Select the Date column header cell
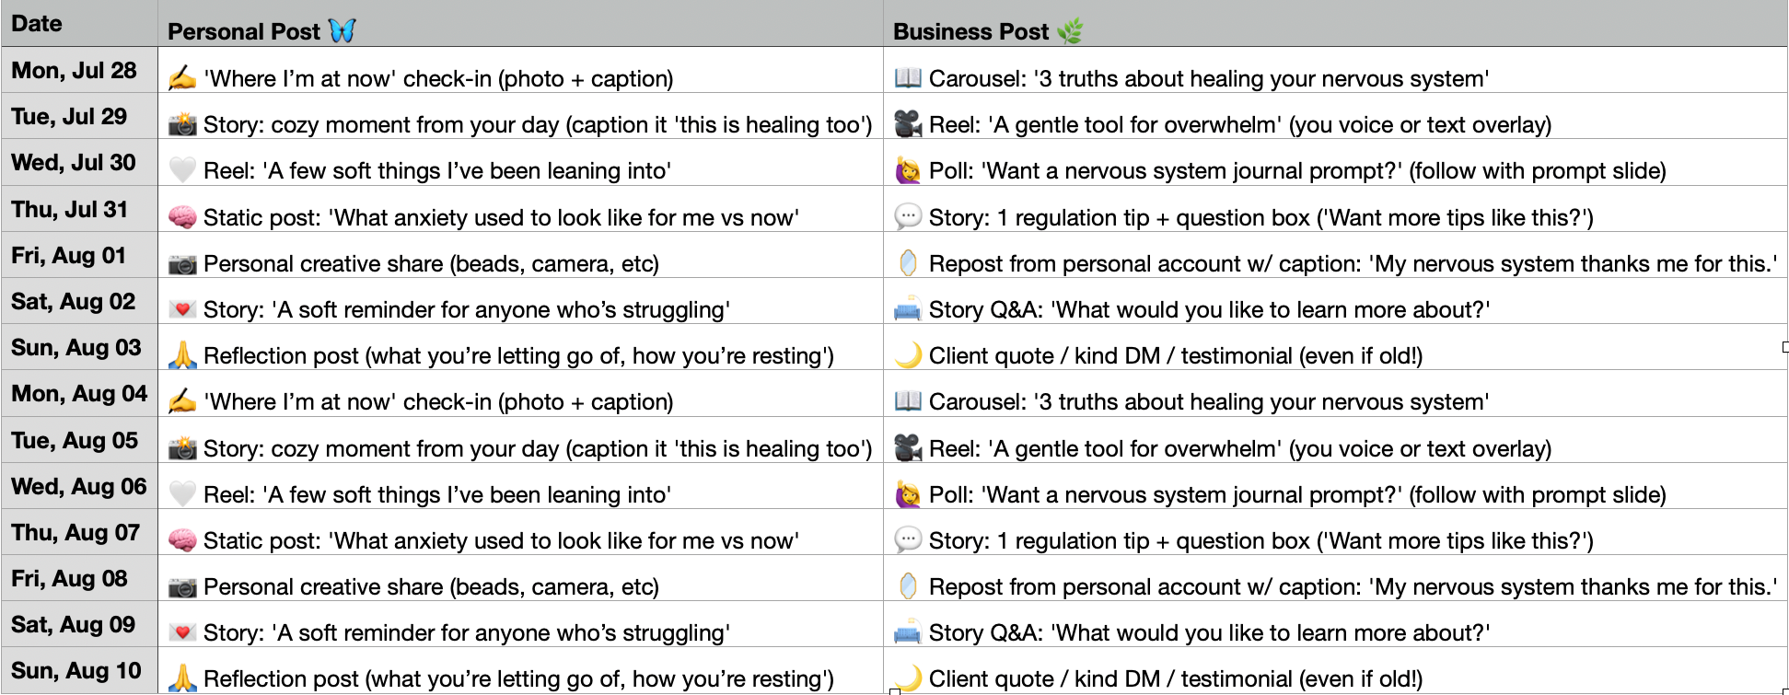The image size is (1789, 695). tap(79, 24)
